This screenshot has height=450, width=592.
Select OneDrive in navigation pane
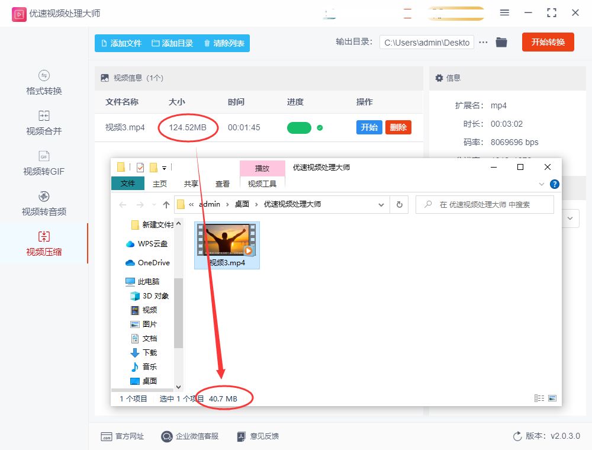point(148,263)
